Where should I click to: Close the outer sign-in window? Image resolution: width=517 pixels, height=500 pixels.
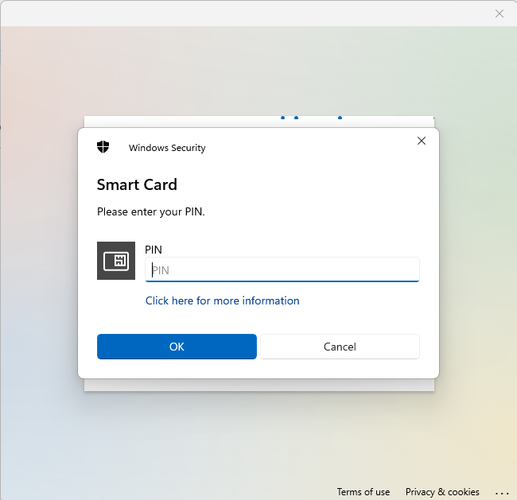pyautogui.click(x=500, y=14)
